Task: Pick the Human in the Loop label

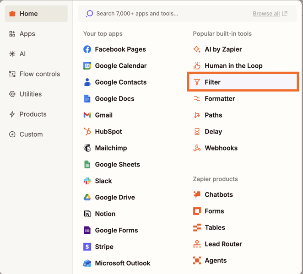Action: point(233,66)
